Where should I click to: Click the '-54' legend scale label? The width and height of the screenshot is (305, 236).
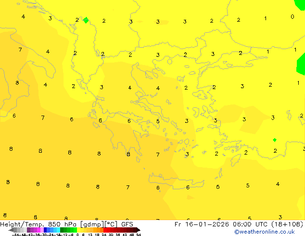point(15,235)
